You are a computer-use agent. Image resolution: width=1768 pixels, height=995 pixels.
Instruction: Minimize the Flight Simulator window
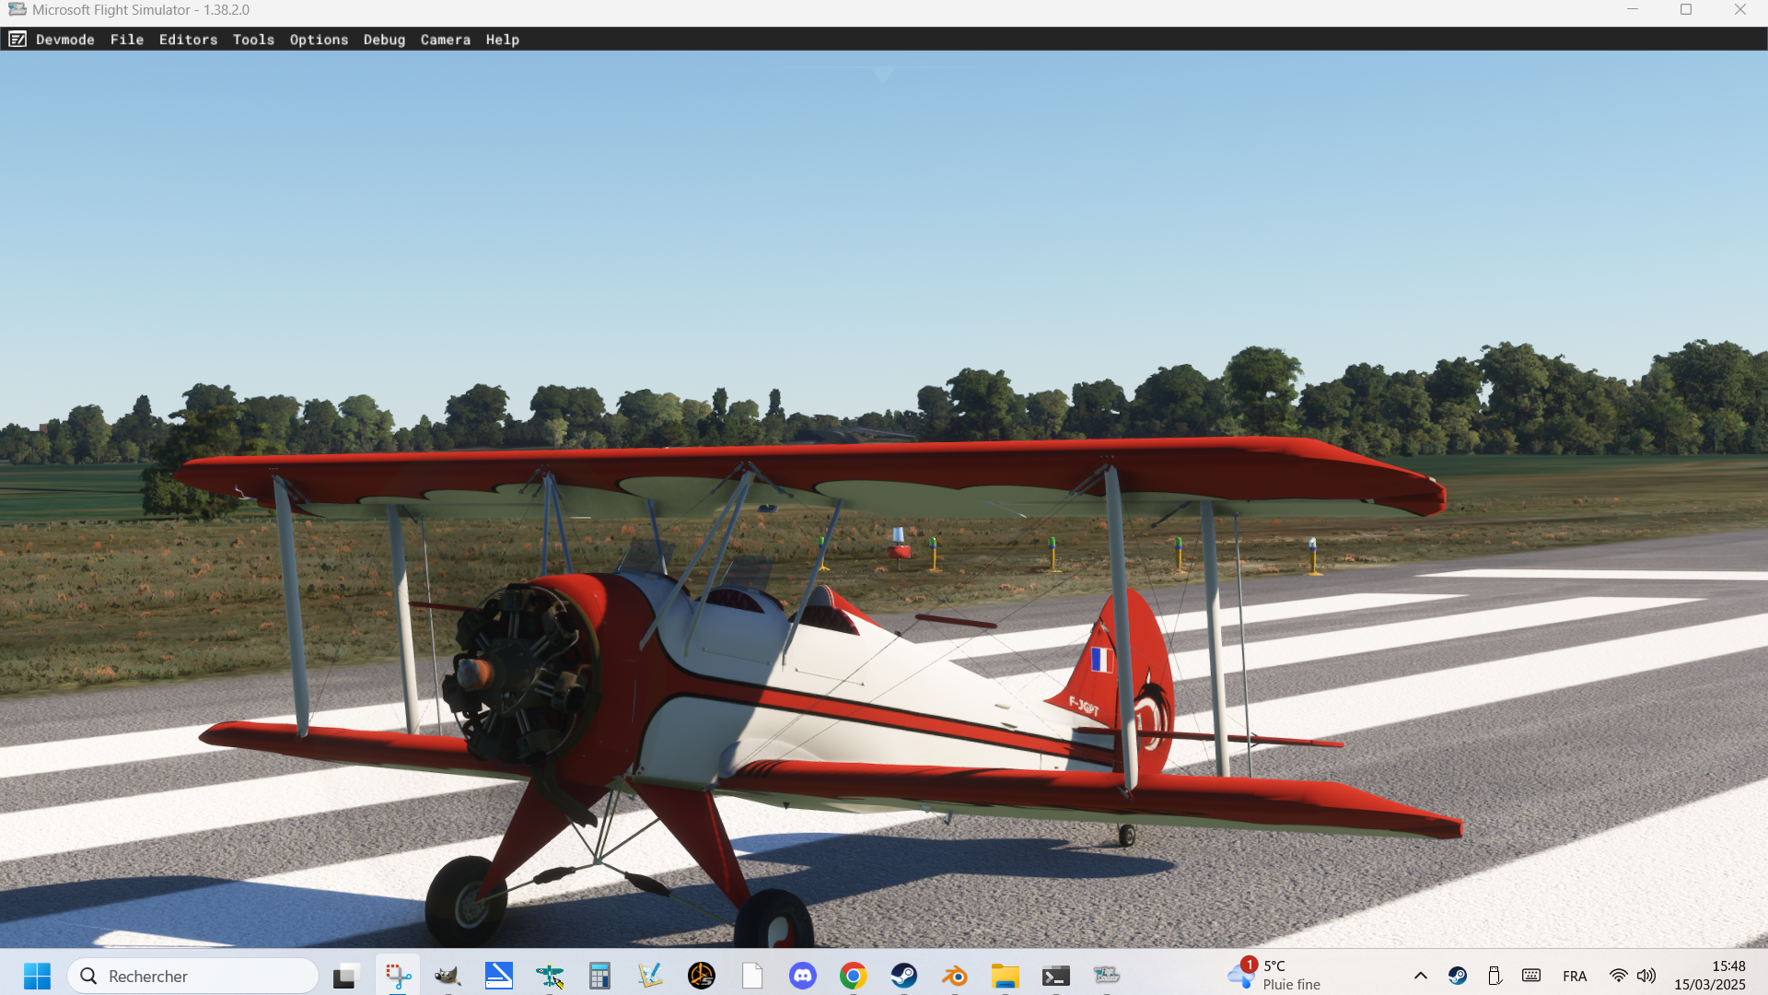tap(1633, 9)
